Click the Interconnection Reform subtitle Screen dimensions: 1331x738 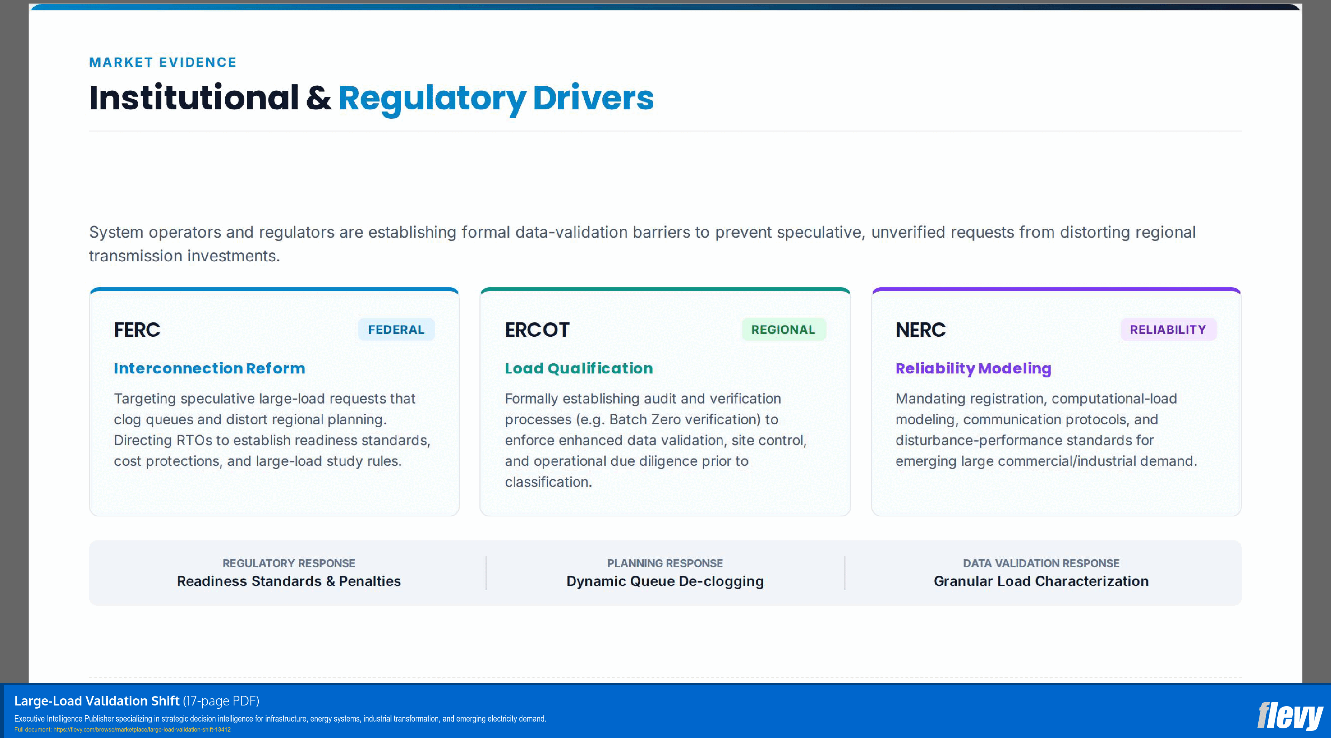(x=209, y=368)
